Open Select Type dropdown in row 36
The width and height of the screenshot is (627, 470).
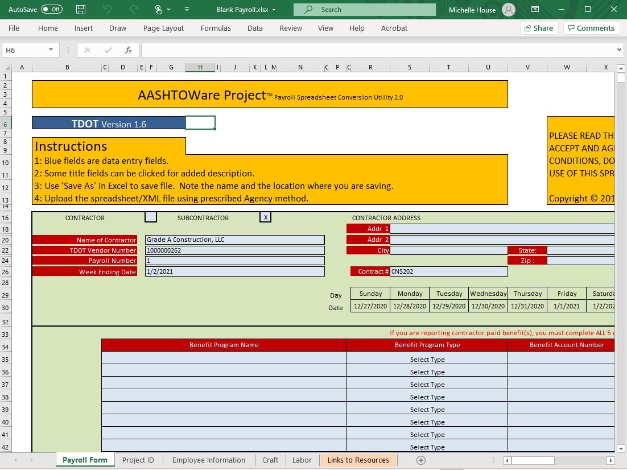(x=427, y=372)
